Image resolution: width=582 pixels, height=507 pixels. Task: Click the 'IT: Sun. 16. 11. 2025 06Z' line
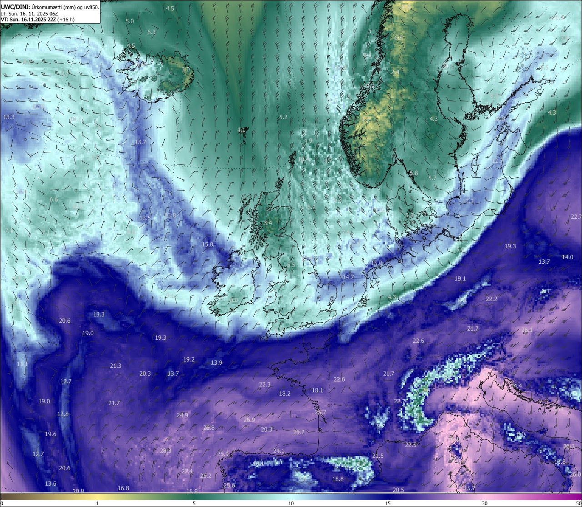click(x=29, y=14)
